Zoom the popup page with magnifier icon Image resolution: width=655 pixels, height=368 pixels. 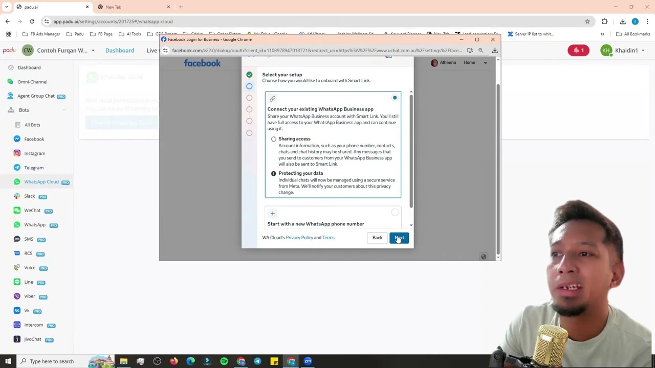click(481, 51)
